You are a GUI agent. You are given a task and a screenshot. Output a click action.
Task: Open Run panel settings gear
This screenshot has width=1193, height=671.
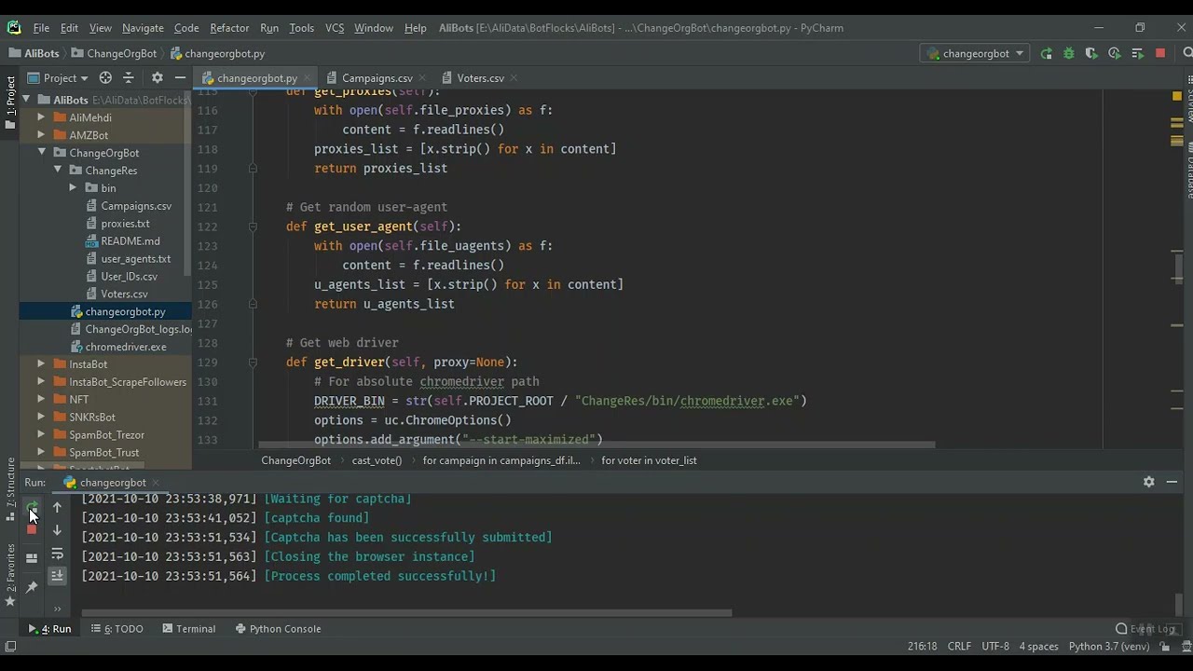pyautogui.click(x=1148, y=482)
